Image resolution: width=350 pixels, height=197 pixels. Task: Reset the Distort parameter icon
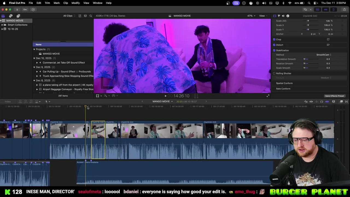point(328,45)
